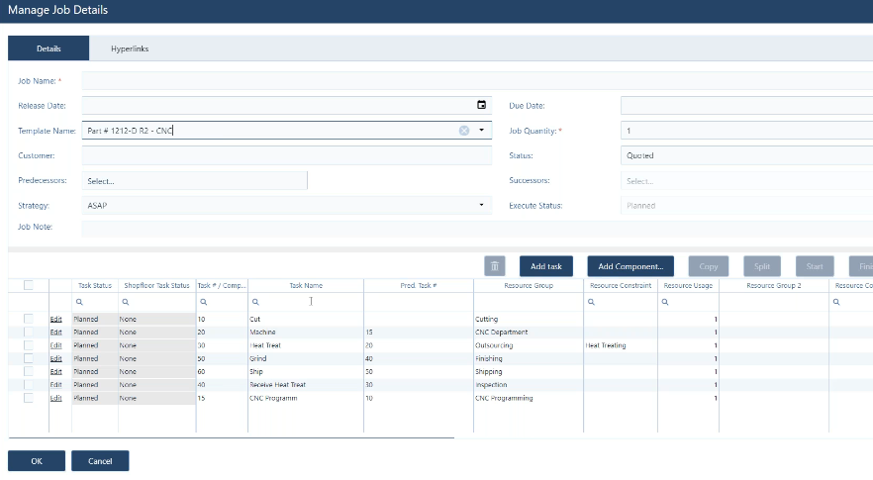Click the Job Note input field
The image size is (873, 480).
[477, 228]
